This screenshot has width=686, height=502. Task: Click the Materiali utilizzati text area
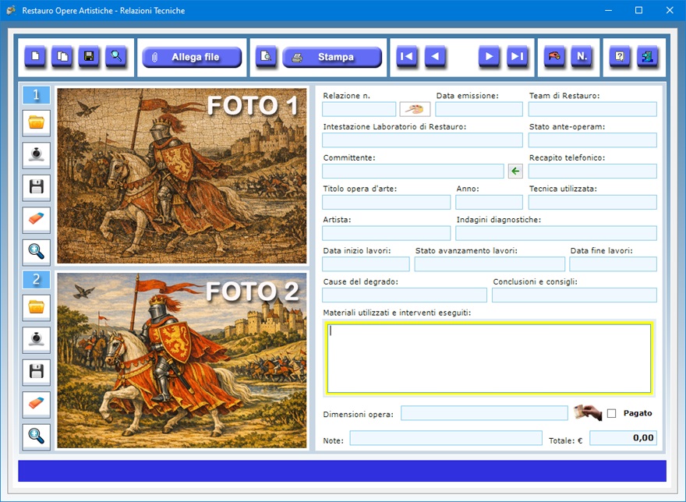point(489,358)
